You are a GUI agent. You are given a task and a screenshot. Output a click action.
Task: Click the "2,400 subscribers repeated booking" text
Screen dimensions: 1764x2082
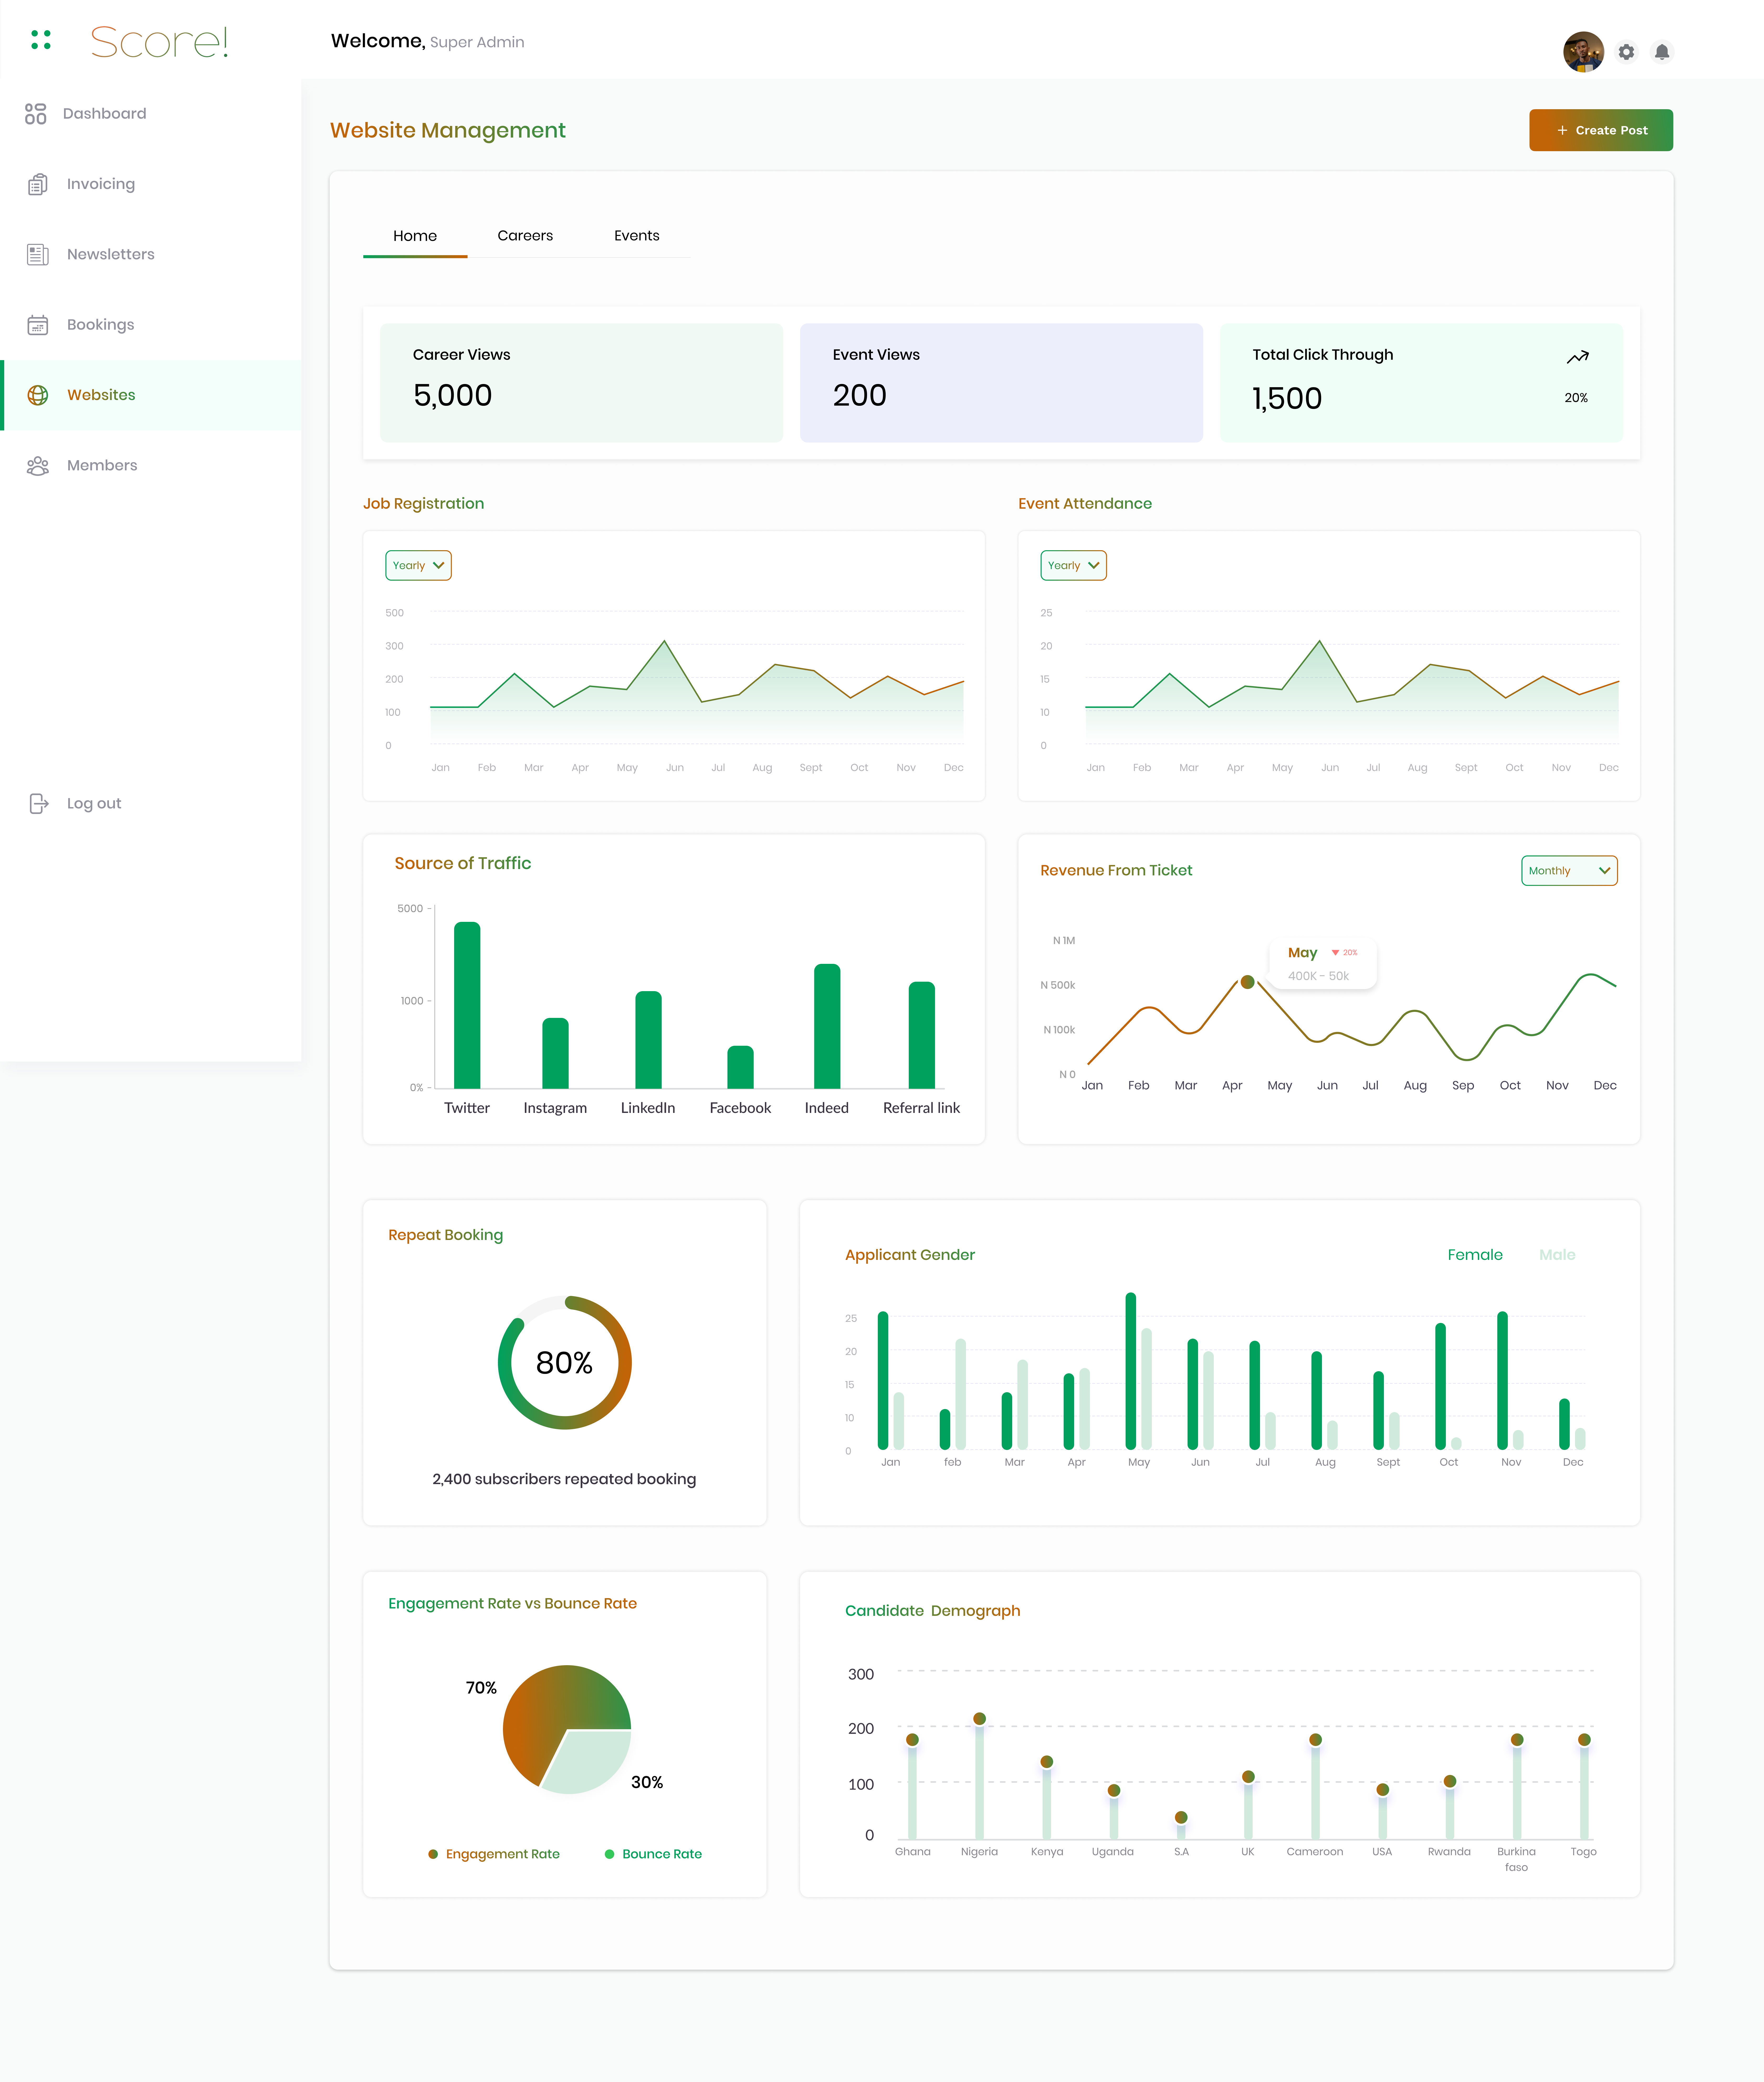point(564,1479)
